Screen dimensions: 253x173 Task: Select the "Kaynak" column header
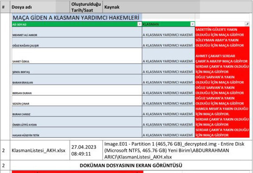click(x=178, y=7)
